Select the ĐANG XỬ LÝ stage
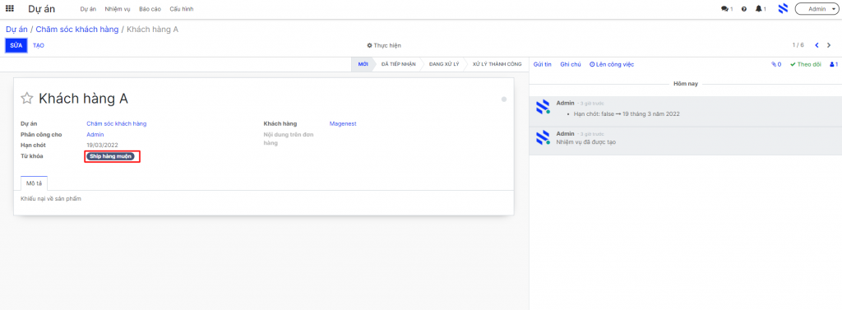Image resolution: width=842 pixels, height=310 pixels. pos(443,64)
